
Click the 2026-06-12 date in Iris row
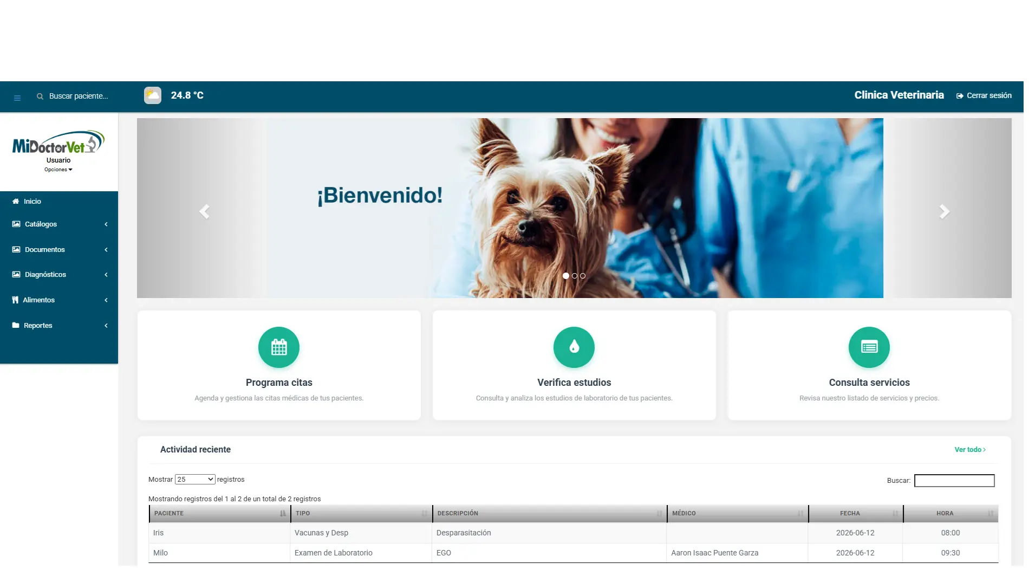[855, 533]
